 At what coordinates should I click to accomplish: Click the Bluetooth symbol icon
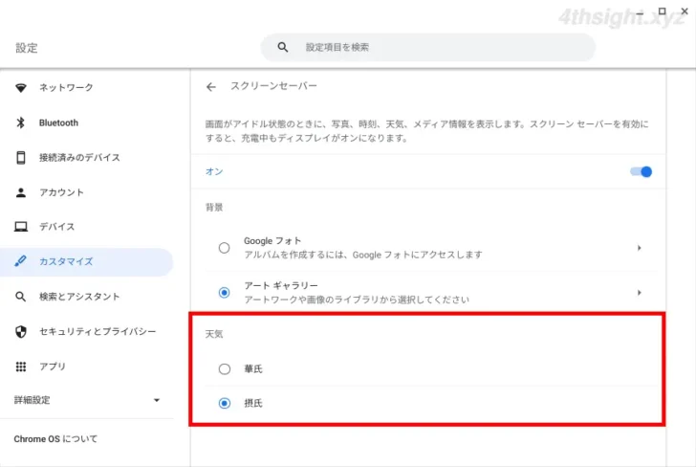[21, 122]
